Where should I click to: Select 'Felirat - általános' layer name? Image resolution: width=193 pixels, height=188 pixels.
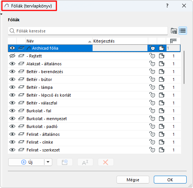click(43, 134)
